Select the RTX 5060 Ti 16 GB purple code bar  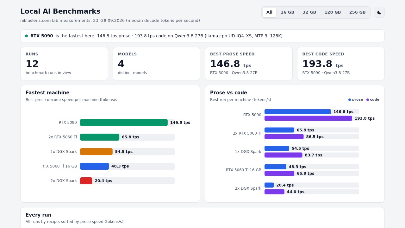[279, 174]
